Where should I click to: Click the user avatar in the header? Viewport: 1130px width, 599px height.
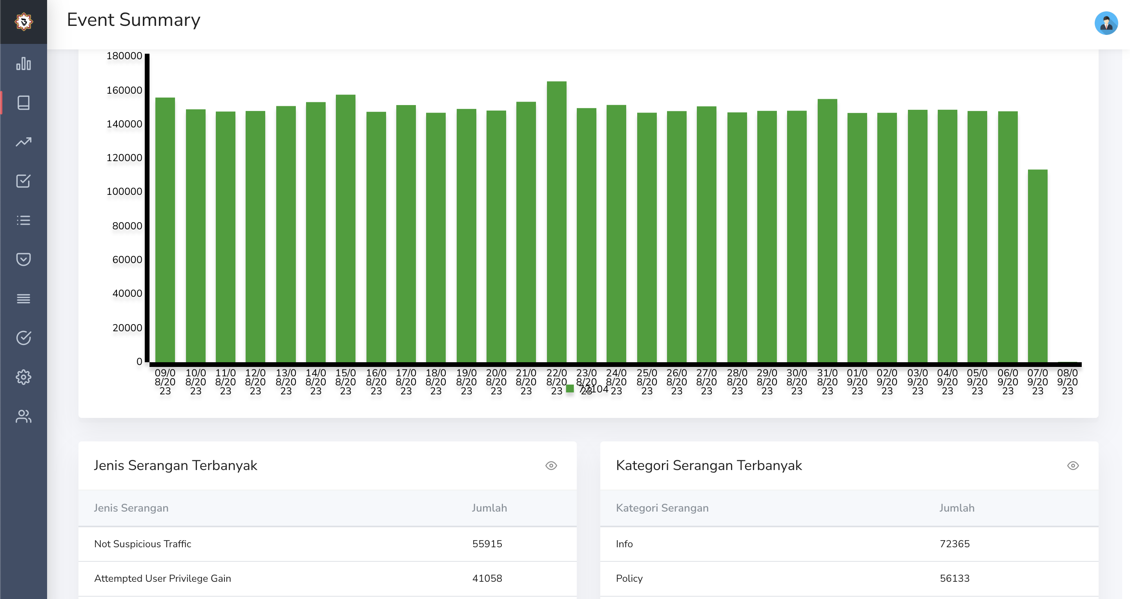(x=1106, y=23)
